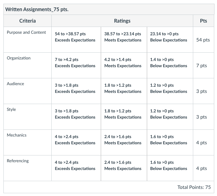217x196 pixels.
Task: Choose Meets Expectations for Style criterion
Action: 124,117
